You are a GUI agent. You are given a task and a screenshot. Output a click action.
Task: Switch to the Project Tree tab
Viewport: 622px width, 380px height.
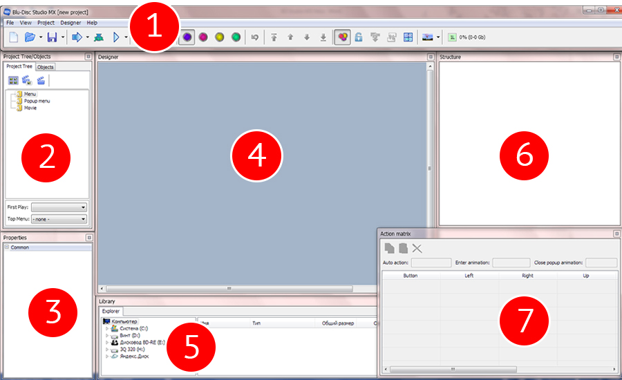(19, 66)
